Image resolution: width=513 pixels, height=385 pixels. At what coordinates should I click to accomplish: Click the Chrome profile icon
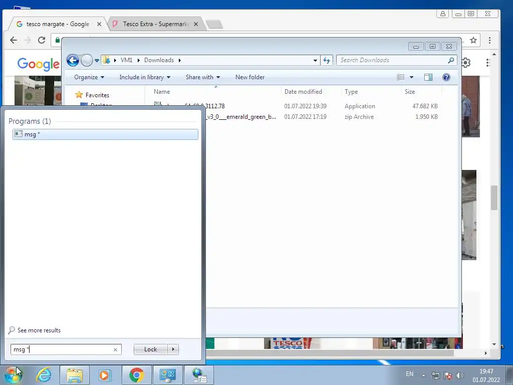[442, 14]
